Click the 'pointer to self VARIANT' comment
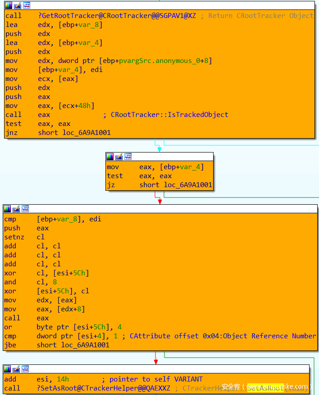The width and height of the screenshot is (319, 395). click(x=156, y=379)
